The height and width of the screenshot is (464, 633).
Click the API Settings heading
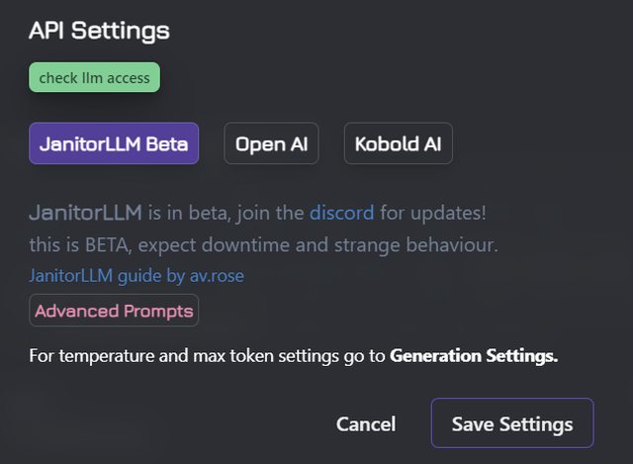click(x=99, y=31)
